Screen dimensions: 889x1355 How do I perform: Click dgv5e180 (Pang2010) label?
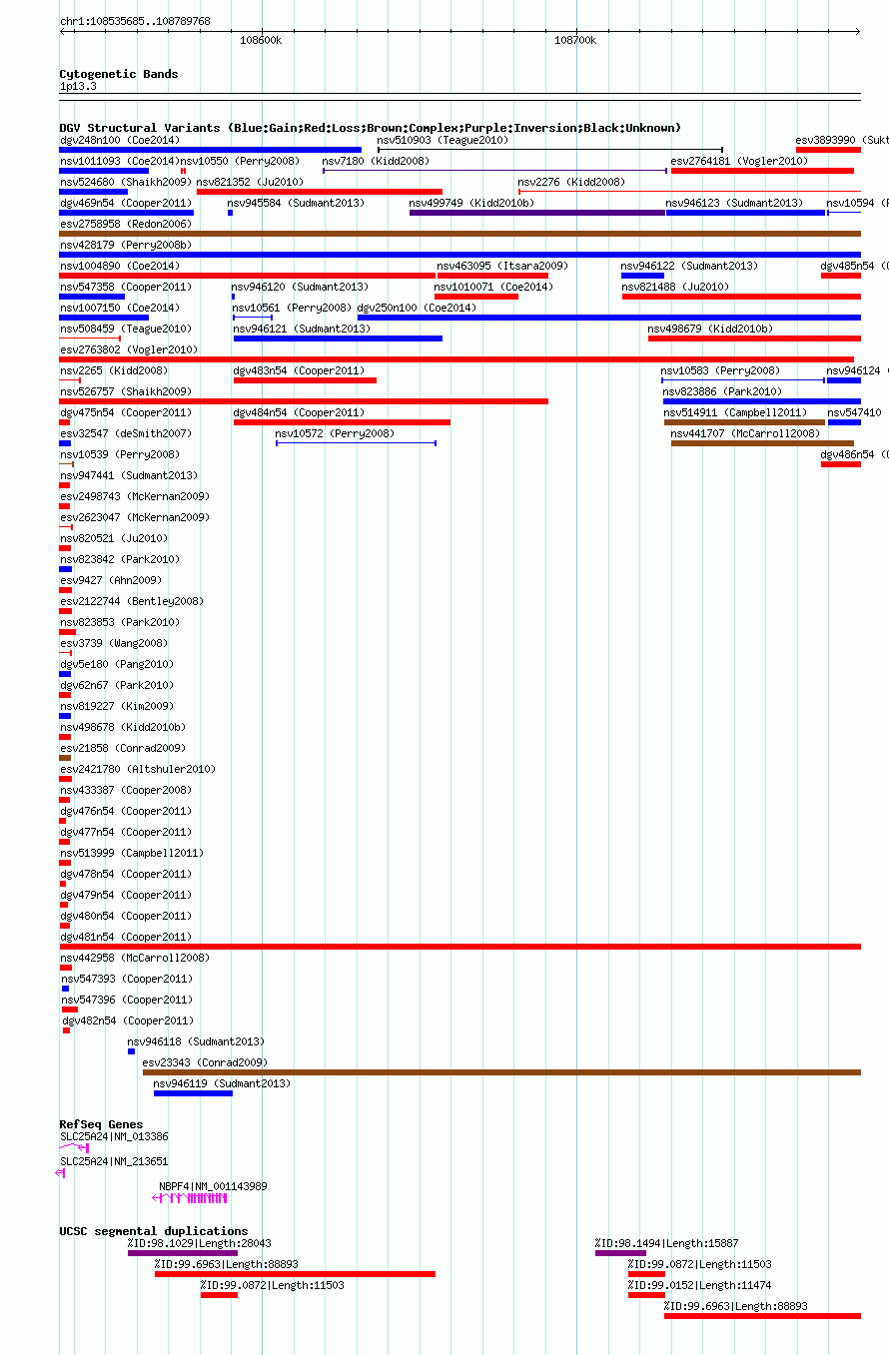pyautogui.click(x=117, y=665)
